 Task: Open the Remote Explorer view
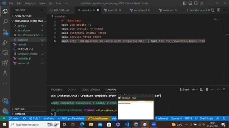(5, 53)
